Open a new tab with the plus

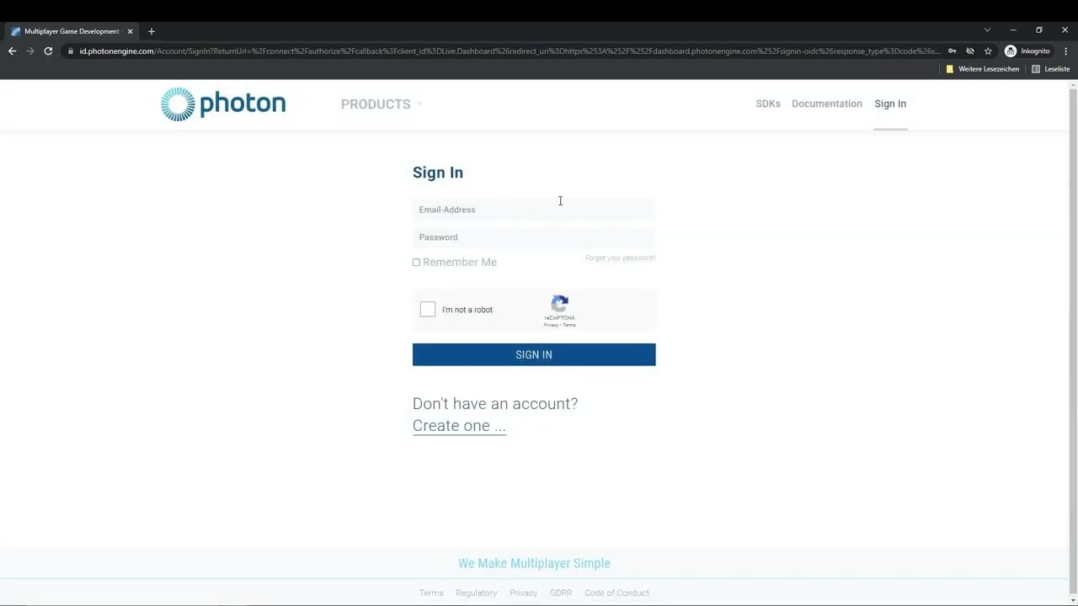click(152, 31)
